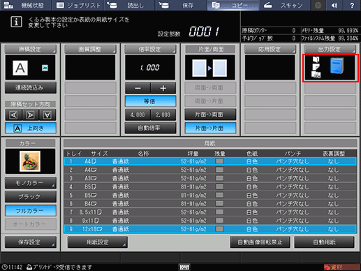Select upside-down original direction icon

47,115
